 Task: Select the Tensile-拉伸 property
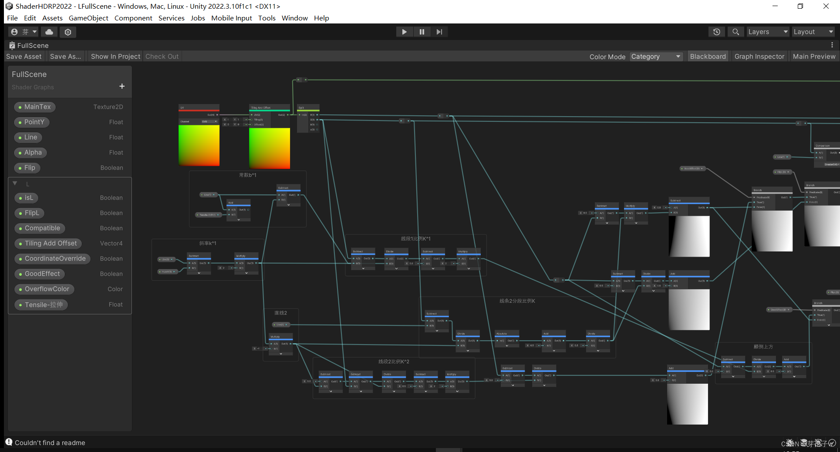(x=41, y=305)
